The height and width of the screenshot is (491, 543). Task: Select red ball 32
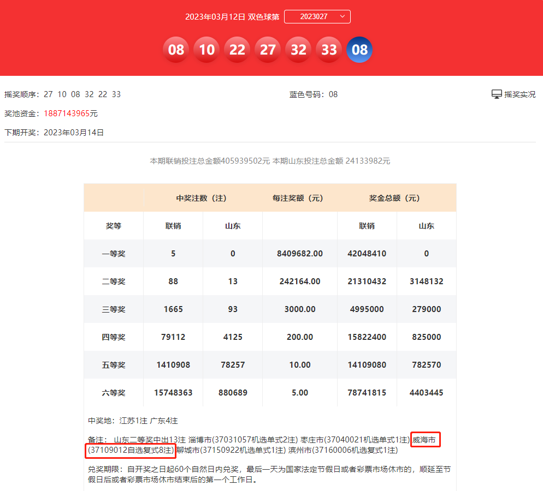(298, 49)
